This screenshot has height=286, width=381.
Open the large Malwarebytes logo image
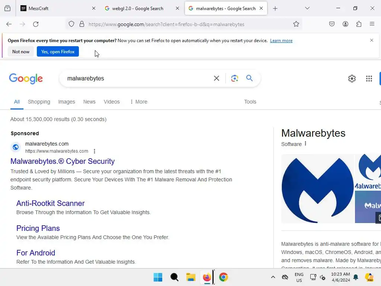(318, 189)
